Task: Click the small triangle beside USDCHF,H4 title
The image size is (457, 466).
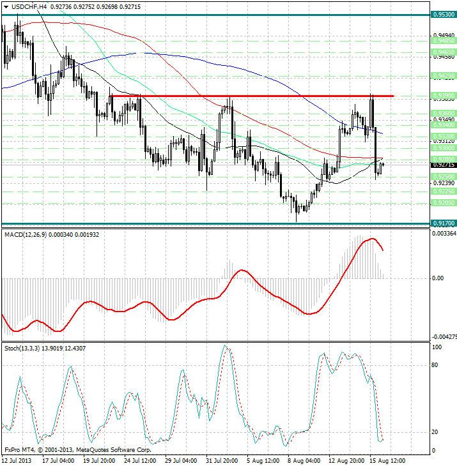Action: coord(5,6)
